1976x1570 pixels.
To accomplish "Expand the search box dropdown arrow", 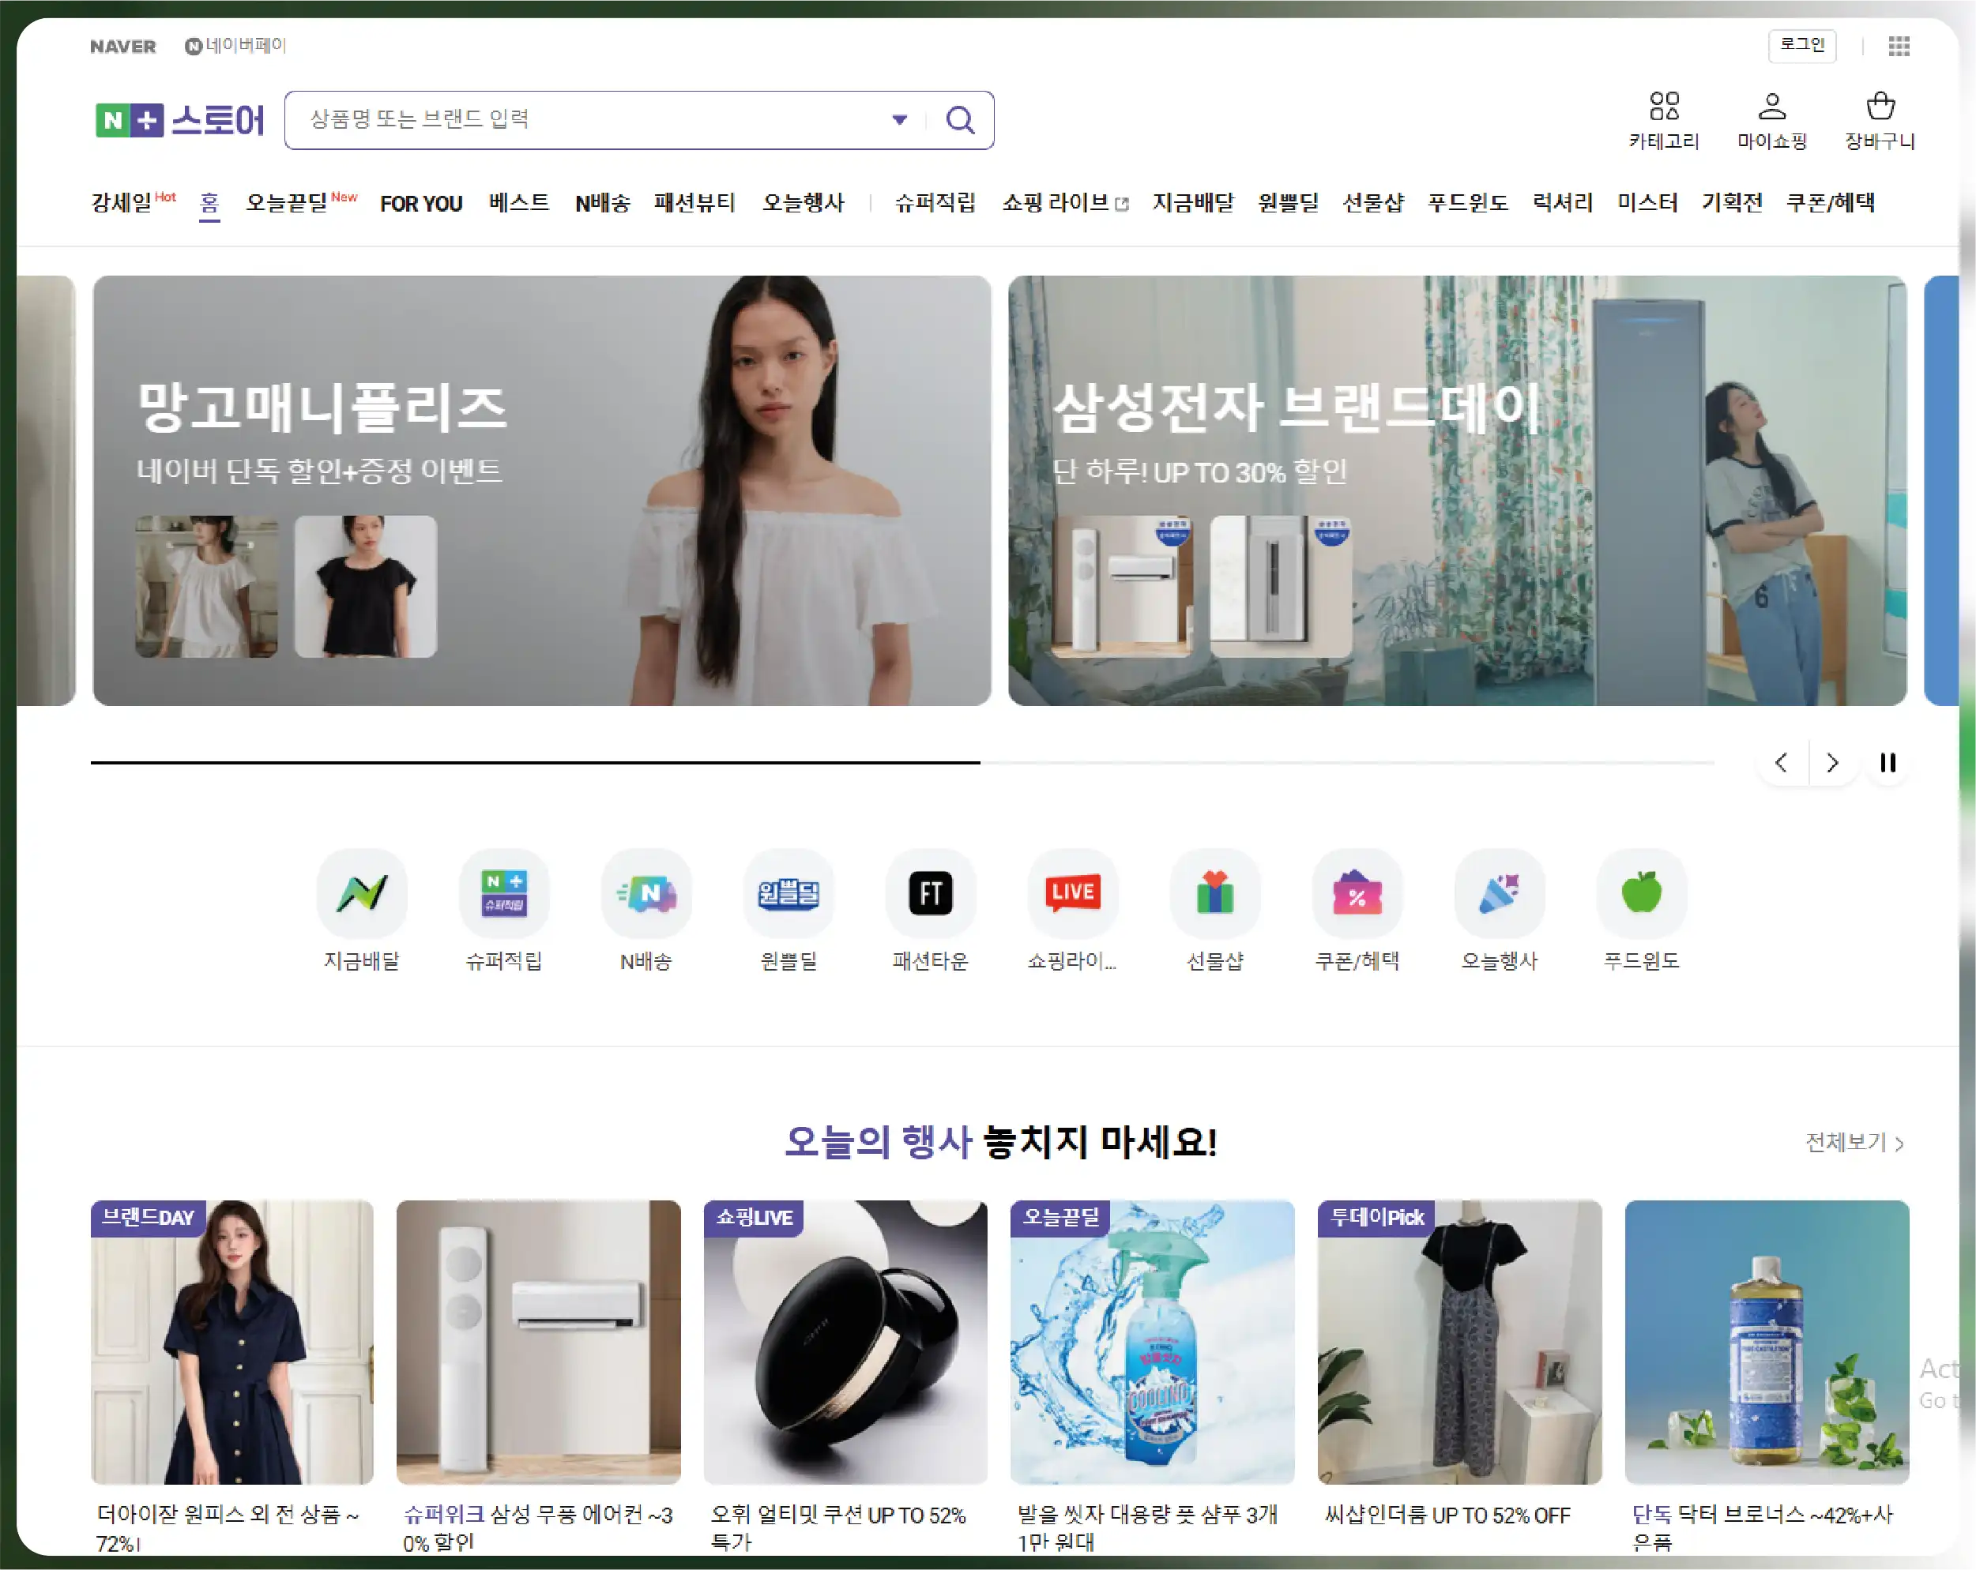I will tap(899, 120).
